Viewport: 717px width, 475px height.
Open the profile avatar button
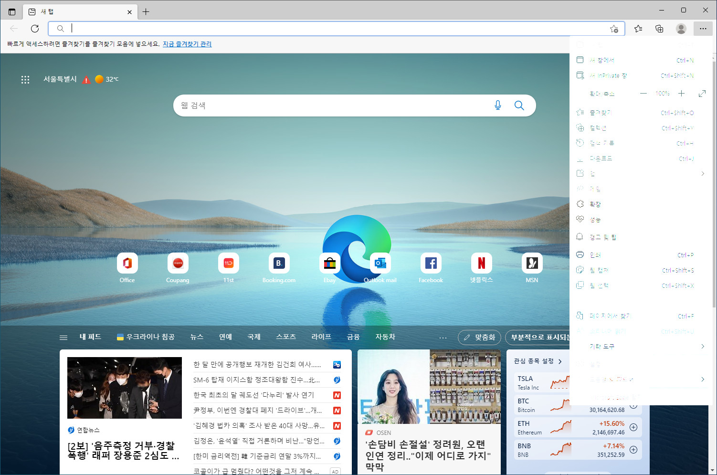coord(681,29)
